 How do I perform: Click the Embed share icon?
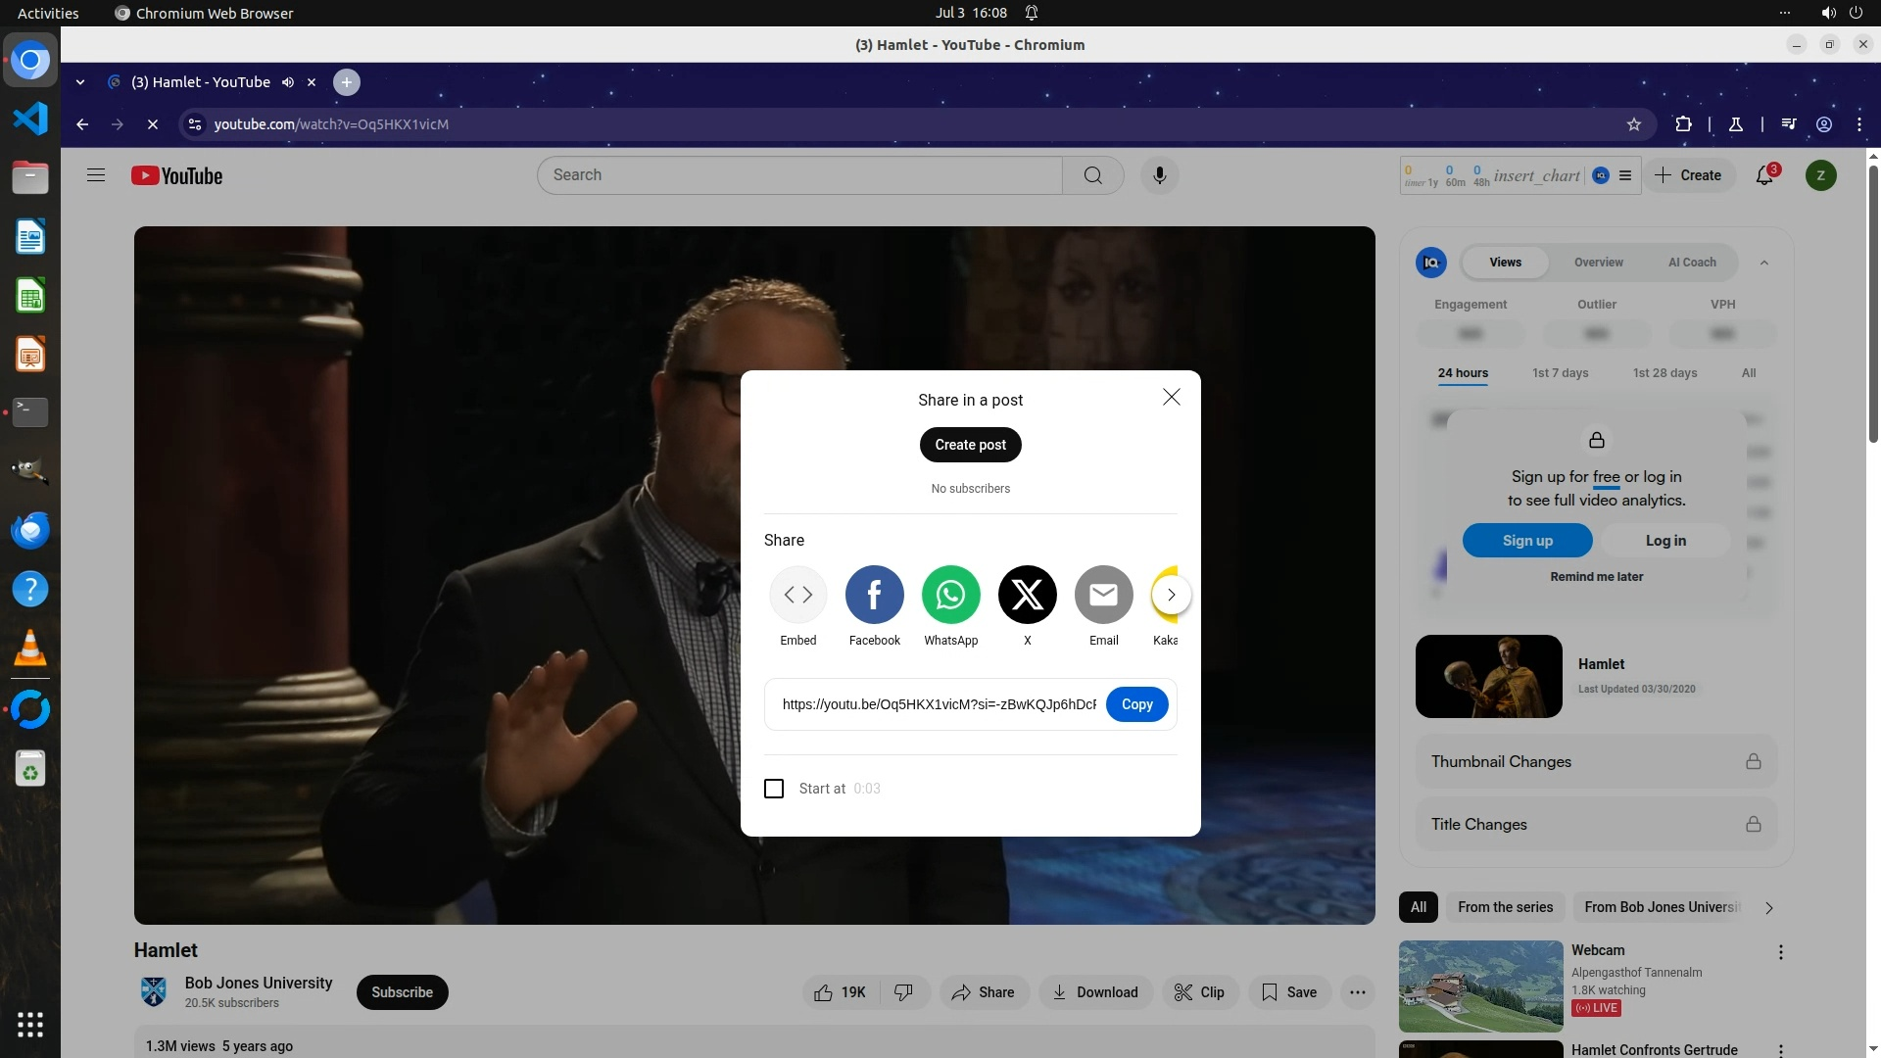(797, 595)
